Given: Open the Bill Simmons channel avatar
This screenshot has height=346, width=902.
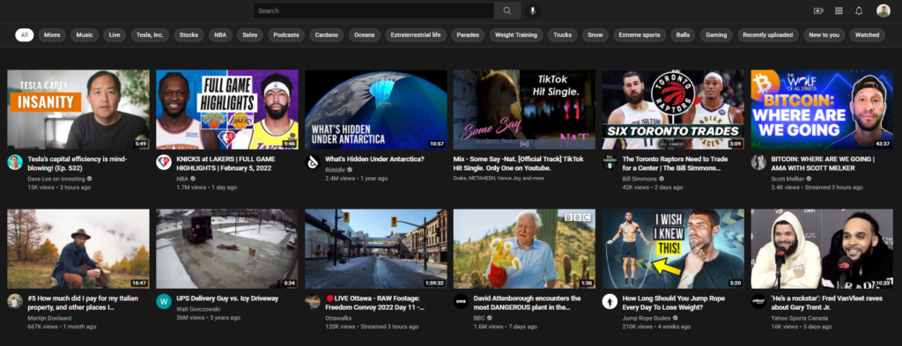Looking at the screenshot, I should point(610,162).
